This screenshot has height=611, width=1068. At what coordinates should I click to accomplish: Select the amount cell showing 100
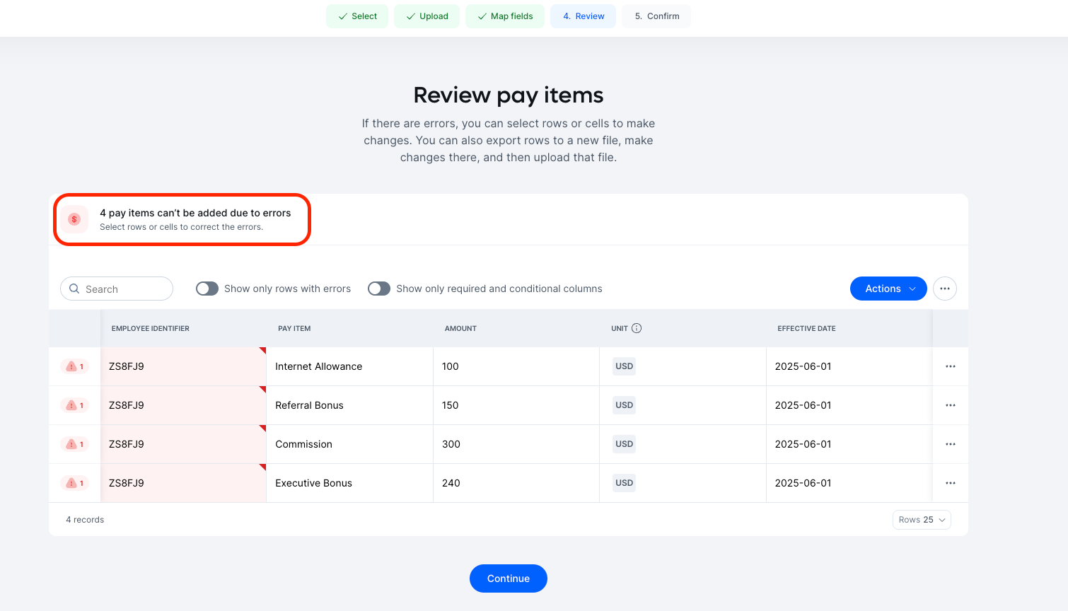516,366
